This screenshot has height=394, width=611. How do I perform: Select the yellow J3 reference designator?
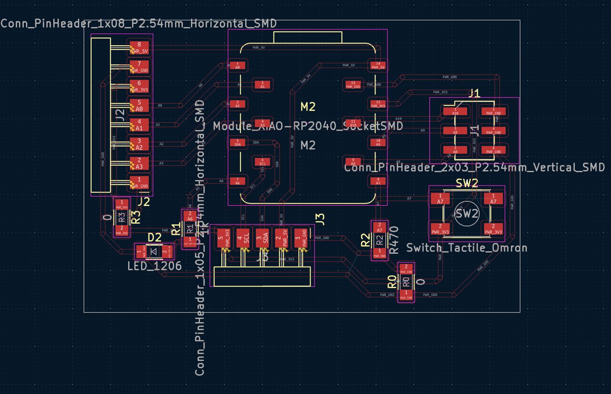click(x=320, y=219)
